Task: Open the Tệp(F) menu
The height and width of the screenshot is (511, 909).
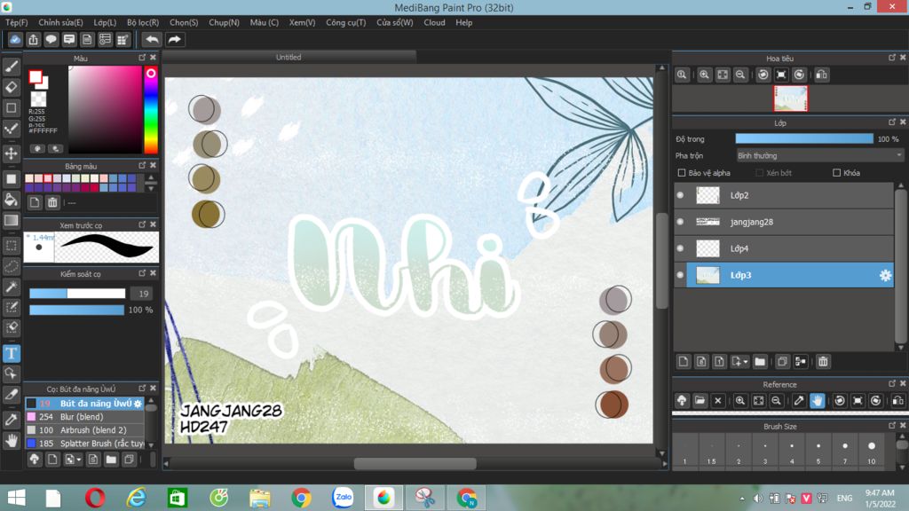Action: (x=16, y=22)
